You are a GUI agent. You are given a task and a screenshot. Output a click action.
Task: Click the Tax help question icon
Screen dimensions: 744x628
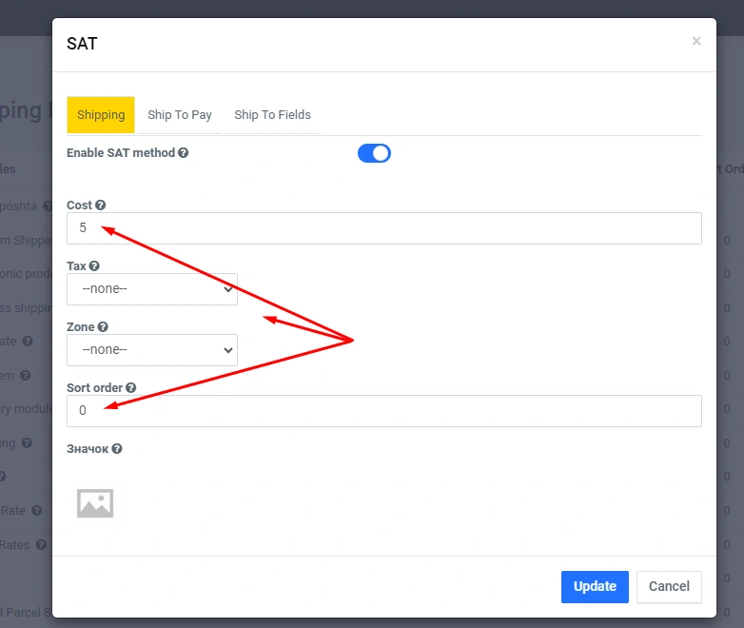point(94,266)
